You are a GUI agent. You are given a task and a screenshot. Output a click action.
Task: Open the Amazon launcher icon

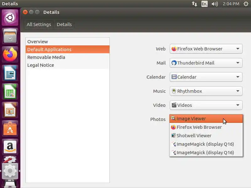tap(10, 147)
